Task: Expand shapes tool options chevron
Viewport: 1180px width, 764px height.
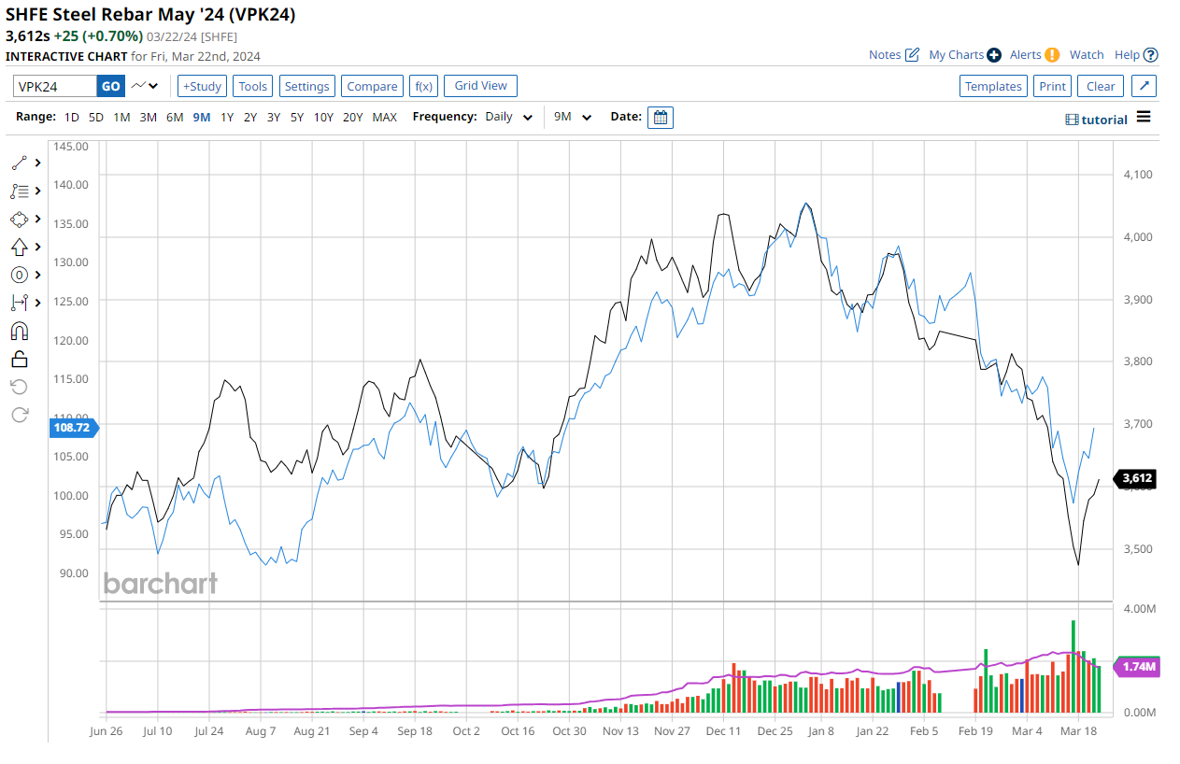Action: (x=37, y=219)
